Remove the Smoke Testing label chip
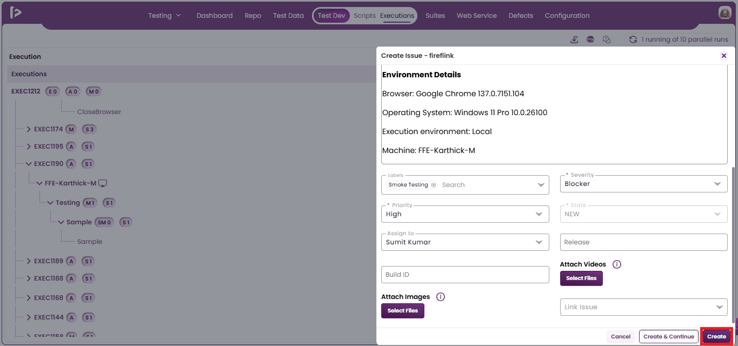Screen dimensions: 738x346 [x=434, y=185]
